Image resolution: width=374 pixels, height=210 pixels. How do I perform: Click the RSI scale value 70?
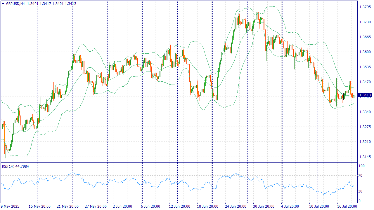tap(361, 176)
